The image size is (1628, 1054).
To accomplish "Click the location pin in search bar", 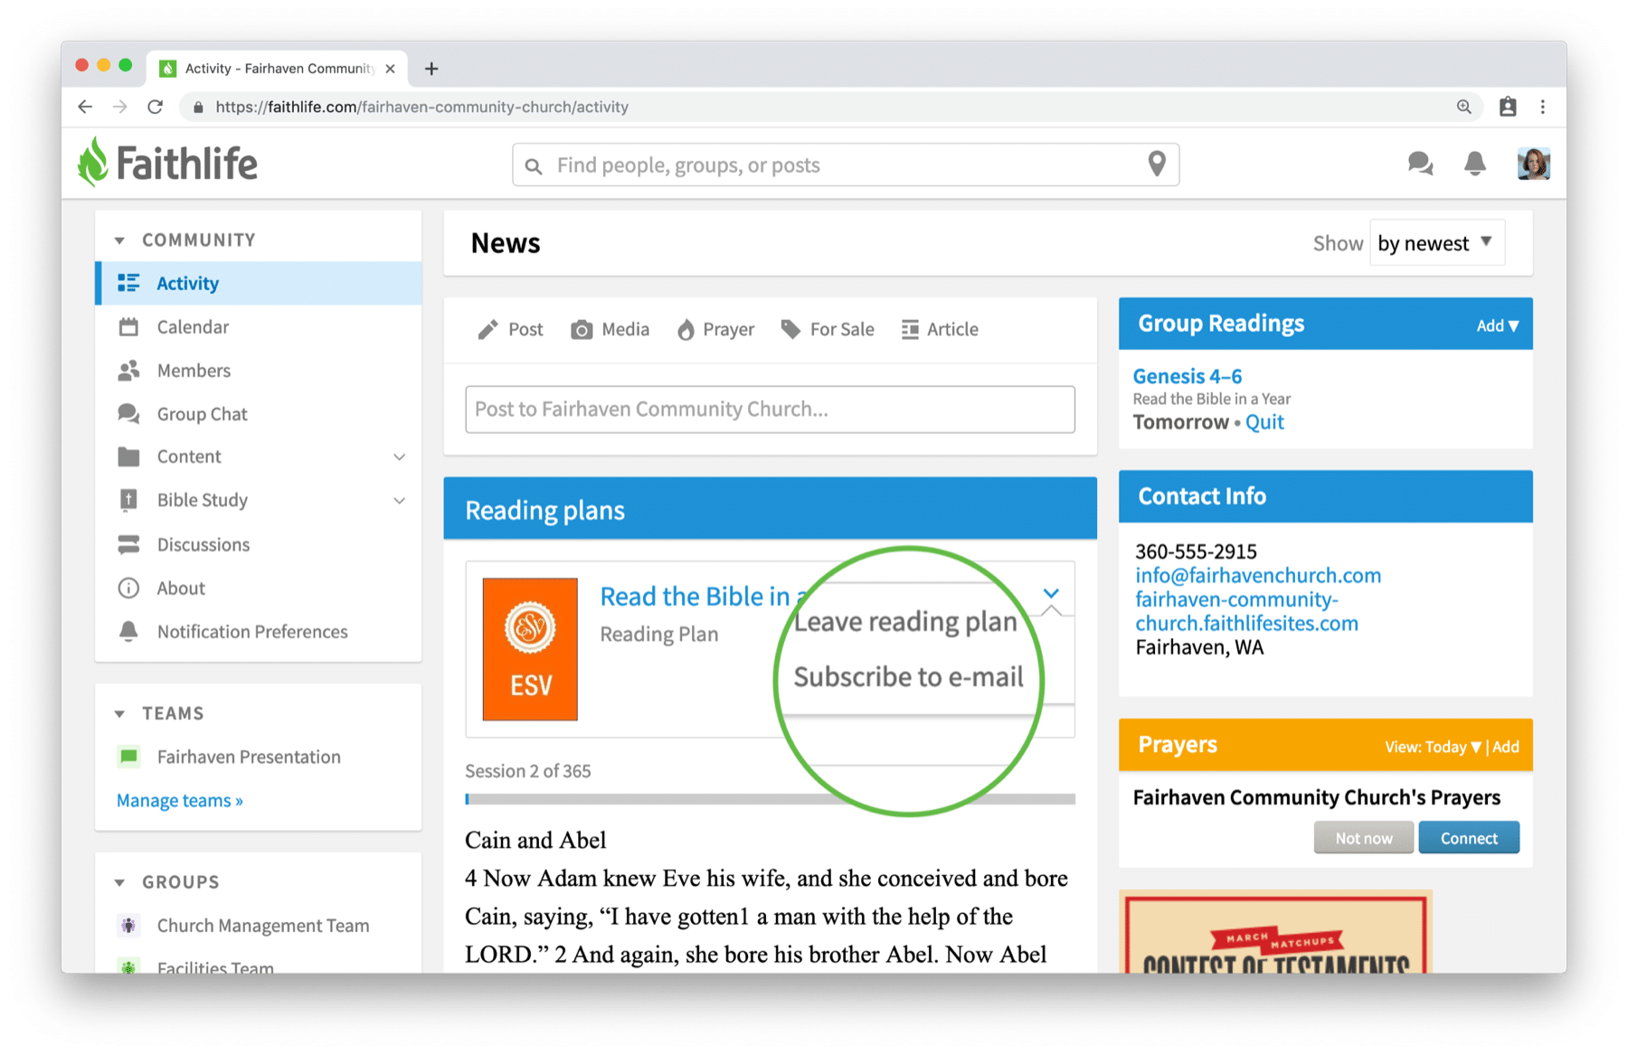I will 1157,165.
